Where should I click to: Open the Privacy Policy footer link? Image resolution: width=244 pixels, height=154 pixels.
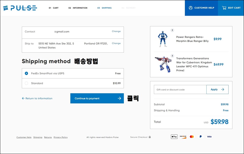60,137
